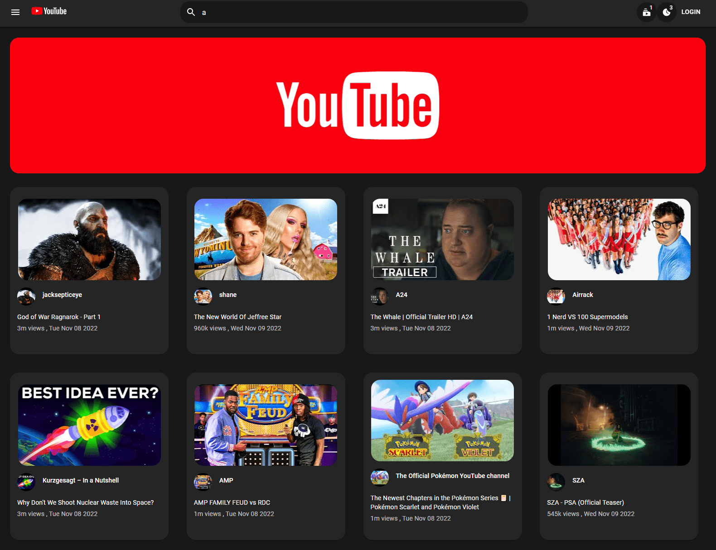This screenshot has width=716, height=550.
Task: Open 1 Nerd VS 100 Supermodels thumbnail
Action: click(619, 239)
